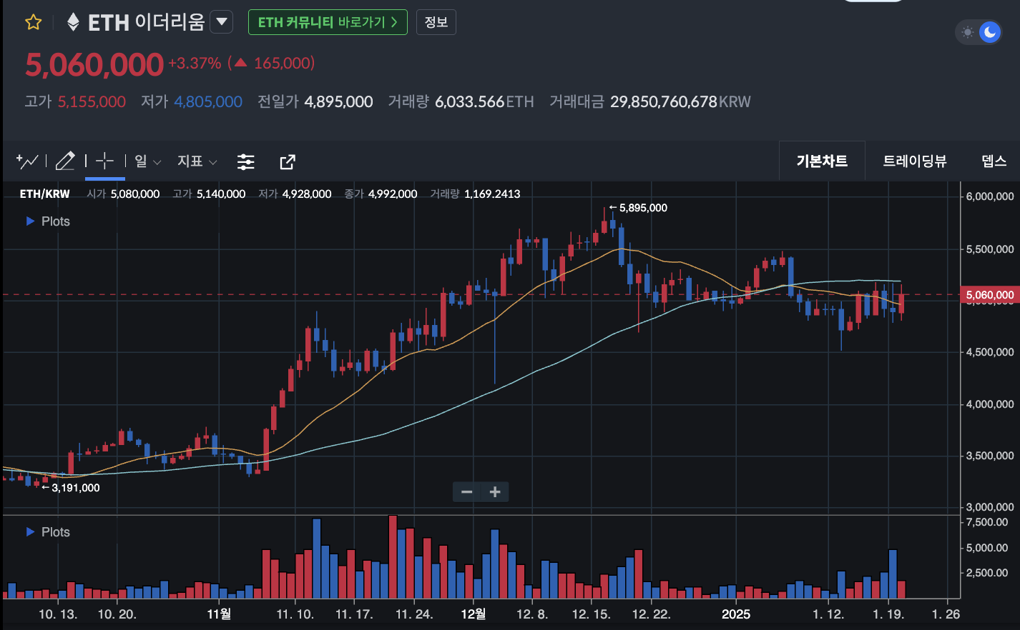Select the sun light-mode icon
Screen dimensions: 1020x630
tap(968, 32)
